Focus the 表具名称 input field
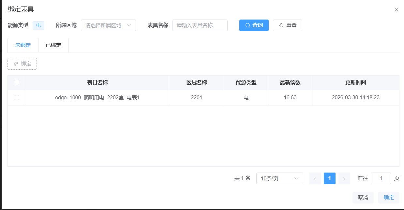 coord(200,25)
